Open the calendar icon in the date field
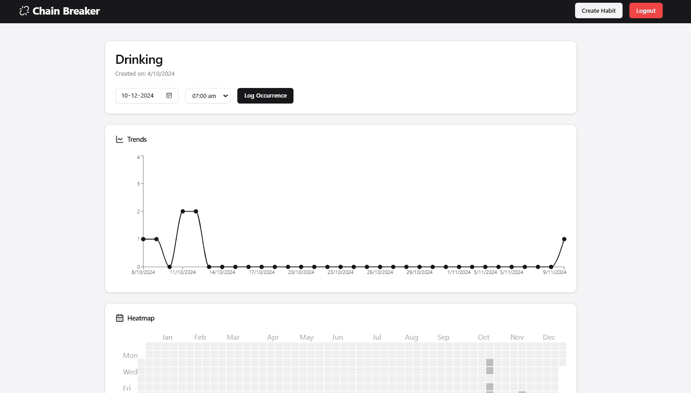This screenshot has height=393, width=691. 169,96
